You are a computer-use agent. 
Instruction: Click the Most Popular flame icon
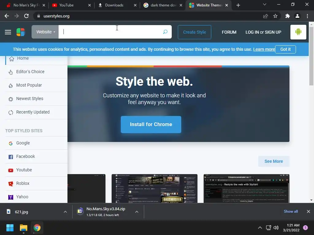tap(11, 86)
